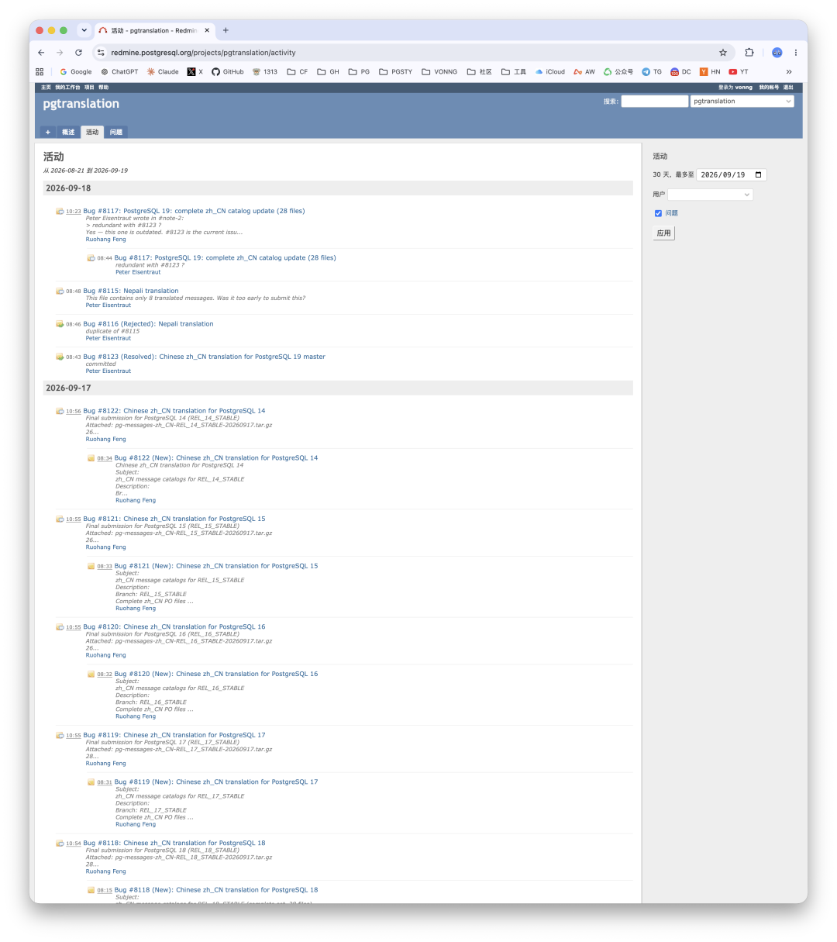This screenshot has height=942, width=837.
Task: Click the 应用 apply button
Action: tap(664, 233)
